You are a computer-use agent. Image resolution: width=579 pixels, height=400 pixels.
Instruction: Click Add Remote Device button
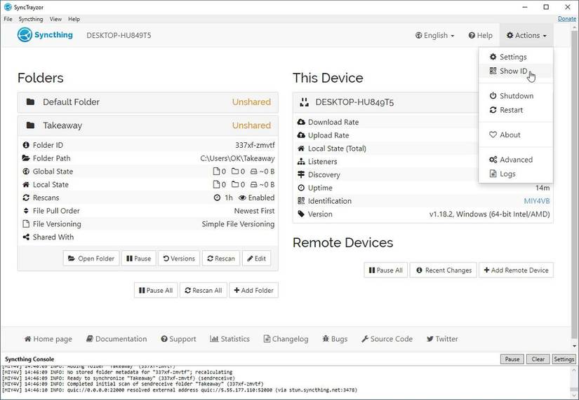click(x=517, y=270)
